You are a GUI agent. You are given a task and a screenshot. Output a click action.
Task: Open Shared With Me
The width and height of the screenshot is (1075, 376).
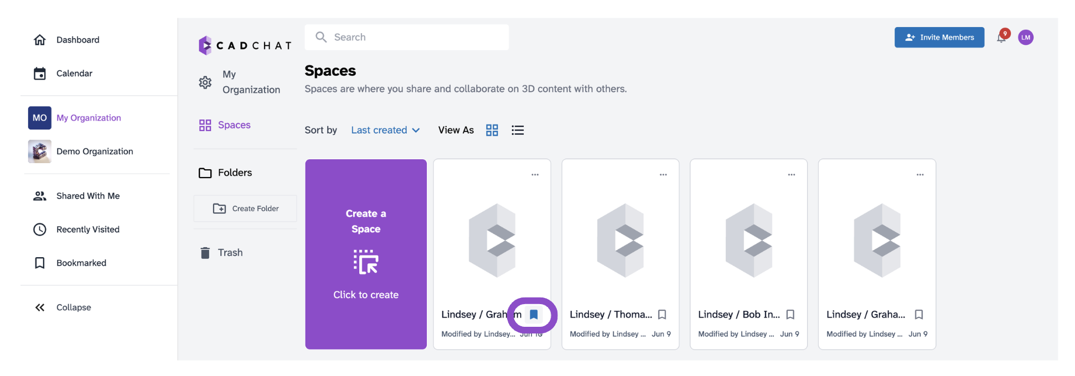click(x=88, y=196)
